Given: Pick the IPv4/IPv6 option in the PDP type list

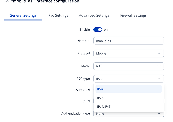Looking at the screenshot, I should click(x=128, y=107).
